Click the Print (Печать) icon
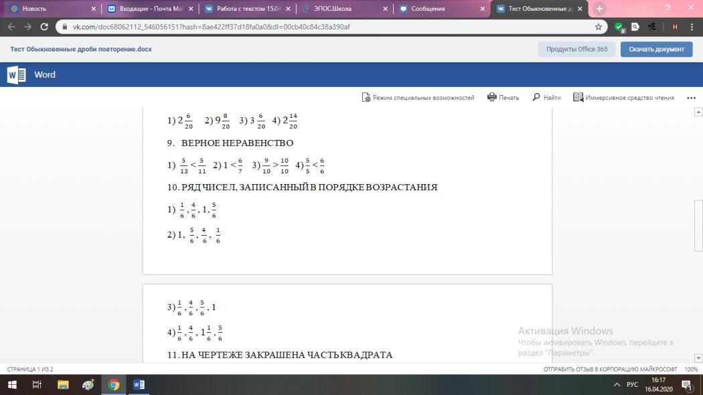703x395 pixels. 503,97
